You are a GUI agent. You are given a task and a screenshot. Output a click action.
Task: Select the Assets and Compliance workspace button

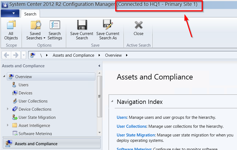point(52,143)
